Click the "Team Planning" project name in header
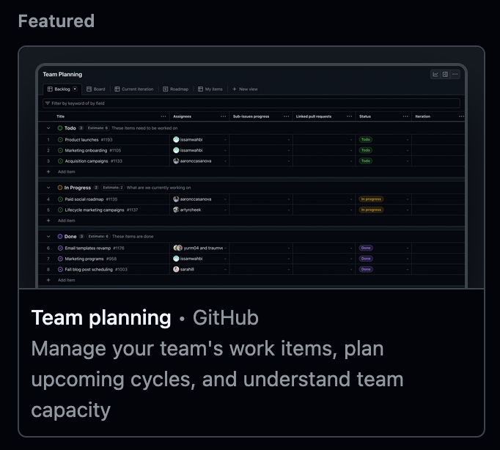 point(62,75)
